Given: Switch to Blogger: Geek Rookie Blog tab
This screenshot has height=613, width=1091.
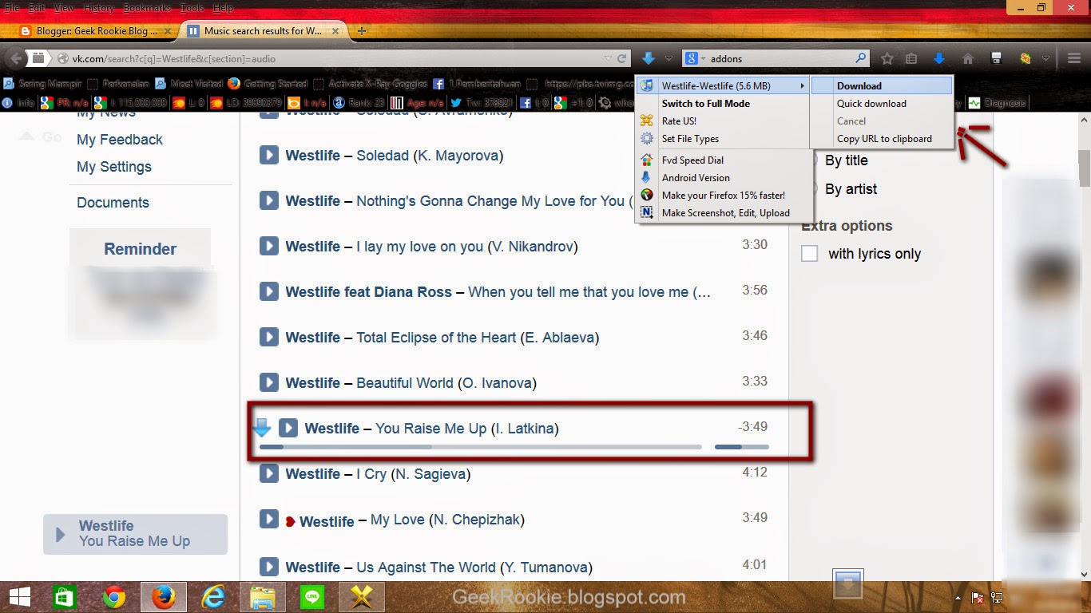Looking at the screenshot, I should click(x=96, y=31).
